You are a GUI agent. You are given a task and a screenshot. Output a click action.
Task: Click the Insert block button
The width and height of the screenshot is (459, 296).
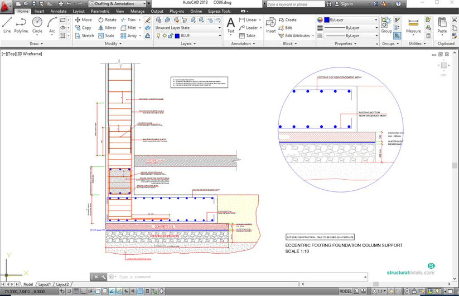click(271, 25)
